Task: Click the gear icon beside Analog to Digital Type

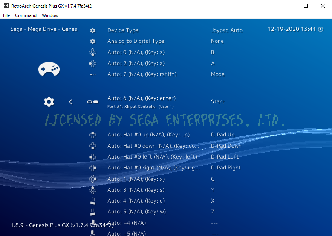Action: click(93, 41)
